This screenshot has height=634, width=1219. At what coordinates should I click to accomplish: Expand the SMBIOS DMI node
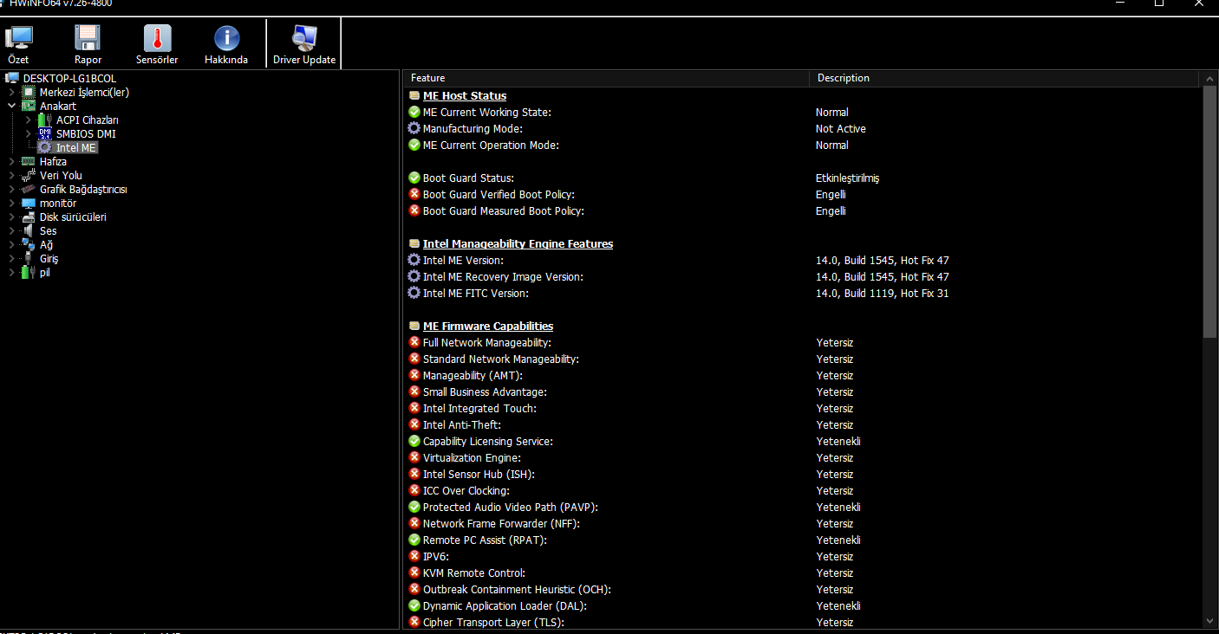tap(29, 134)
